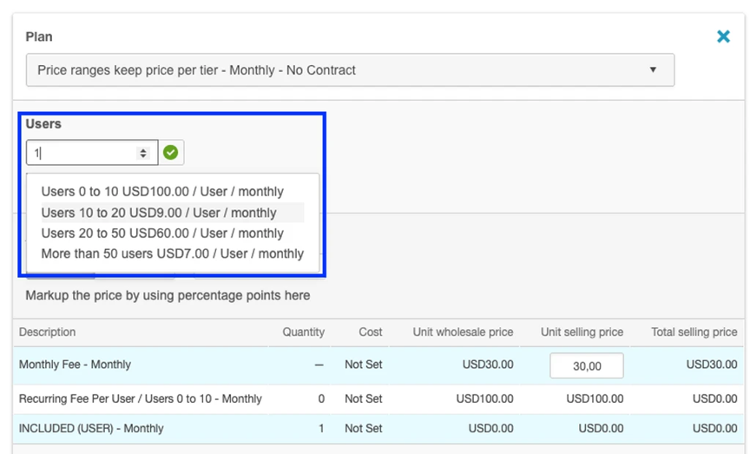Viewport: 750px width, 454px height.
Task: Click the Quantity column header
Action: (303, 332)
